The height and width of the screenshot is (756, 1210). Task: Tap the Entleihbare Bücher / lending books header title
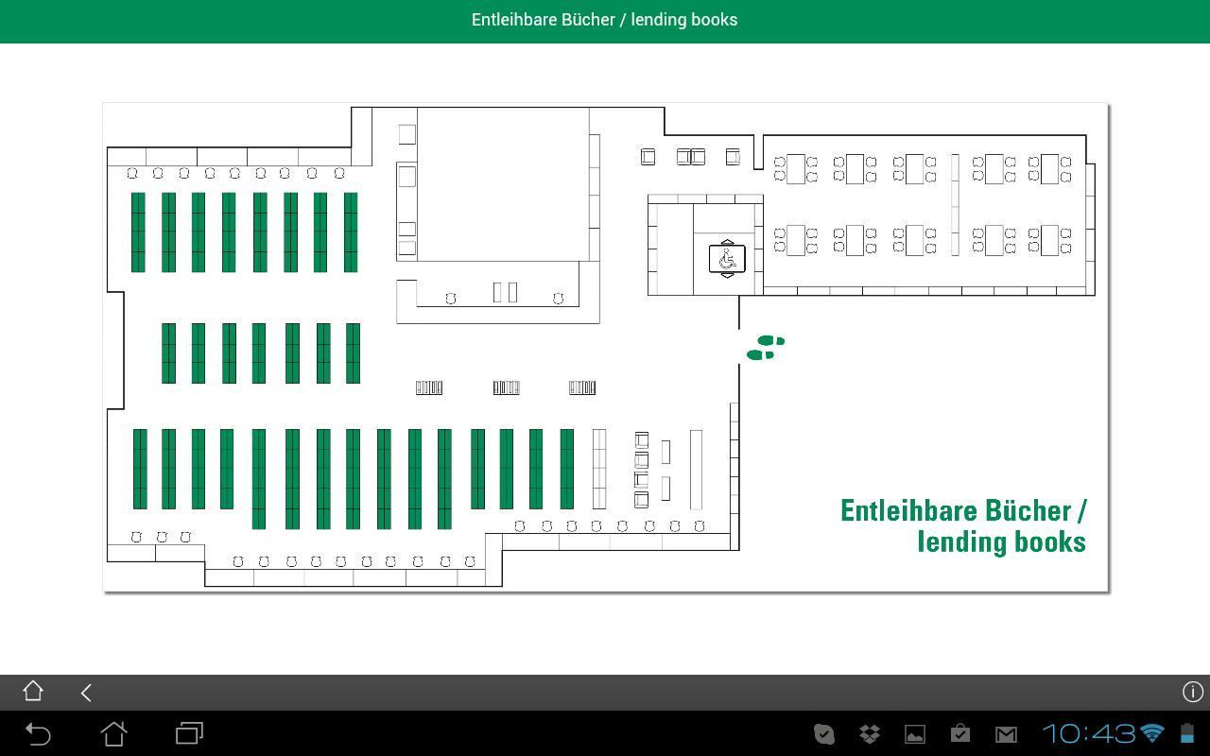pos(605,20)
